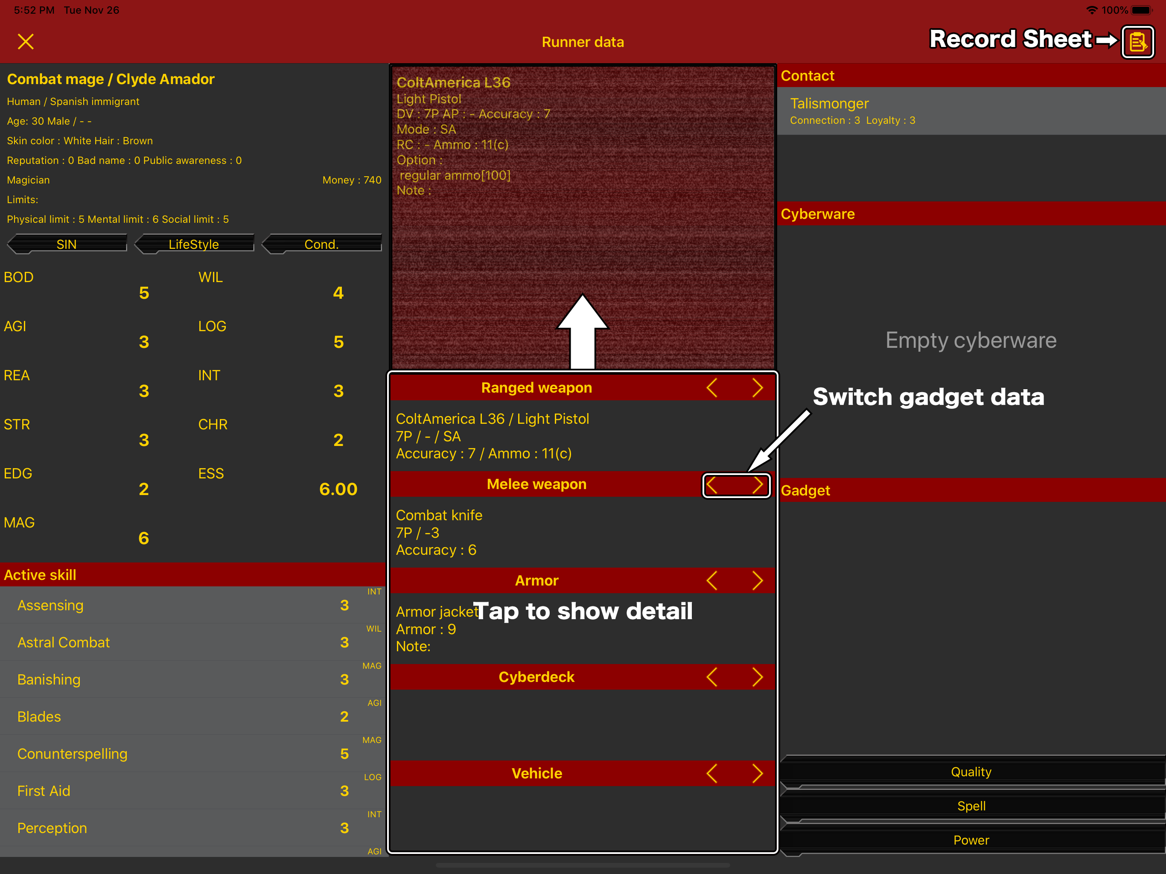Open the SIN tab
Screen dimensions: 1166x874
[67, 244]
